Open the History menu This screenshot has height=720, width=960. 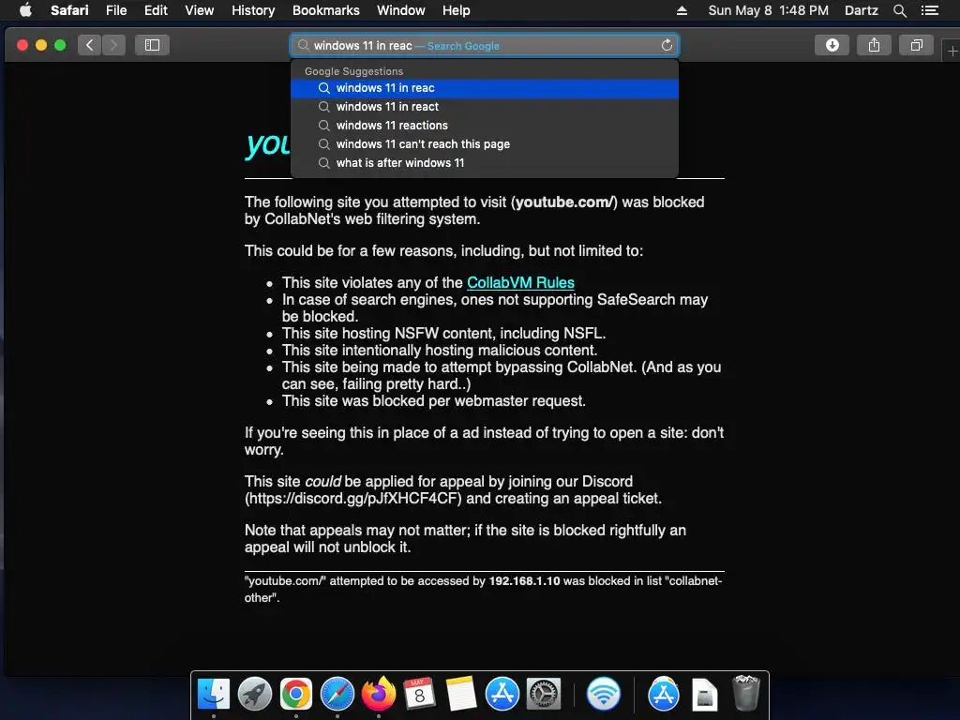pyautogui.click(x=253, y=10)
